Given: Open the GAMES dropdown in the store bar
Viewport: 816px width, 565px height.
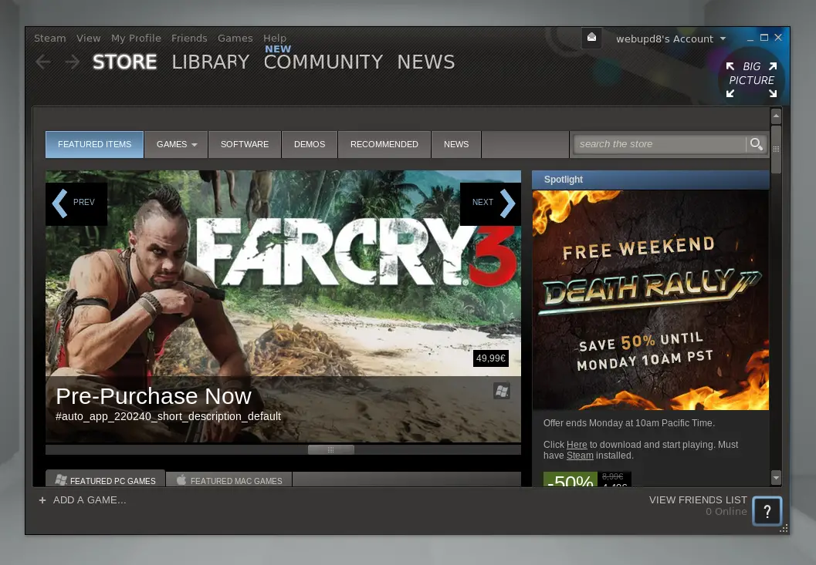Looking at the screenshot, I should point(177,144).
